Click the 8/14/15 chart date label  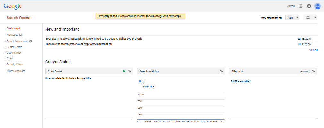[176, 122]
